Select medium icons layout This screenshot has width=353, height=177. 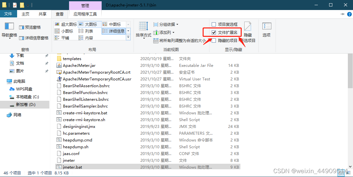coord(112,24)
